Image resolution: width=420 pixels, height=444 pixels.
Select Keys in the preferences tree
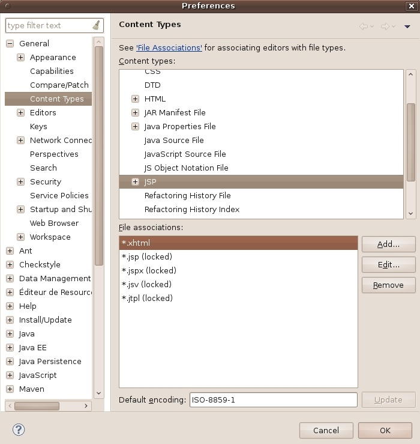tap(38, 126)
